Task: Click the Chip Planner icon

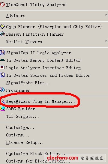Action: (2, 26)
